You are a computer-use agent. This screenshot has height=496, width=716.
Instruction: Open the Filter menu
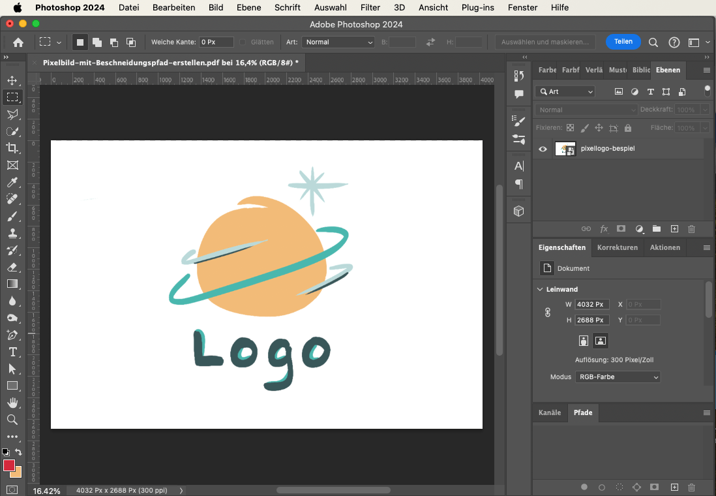pyautogui.click(x=370, y=8)
